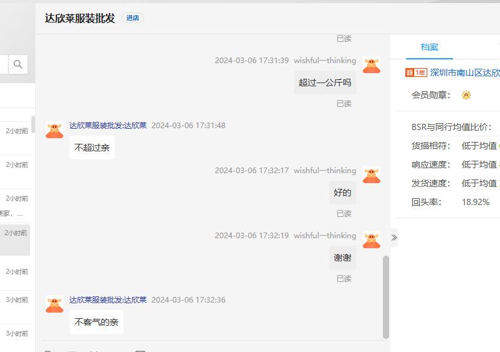500x352 pixels.
Task: Collapse the right profile panel with chevron
Action: pyautogui.click(x=394, y=238)
